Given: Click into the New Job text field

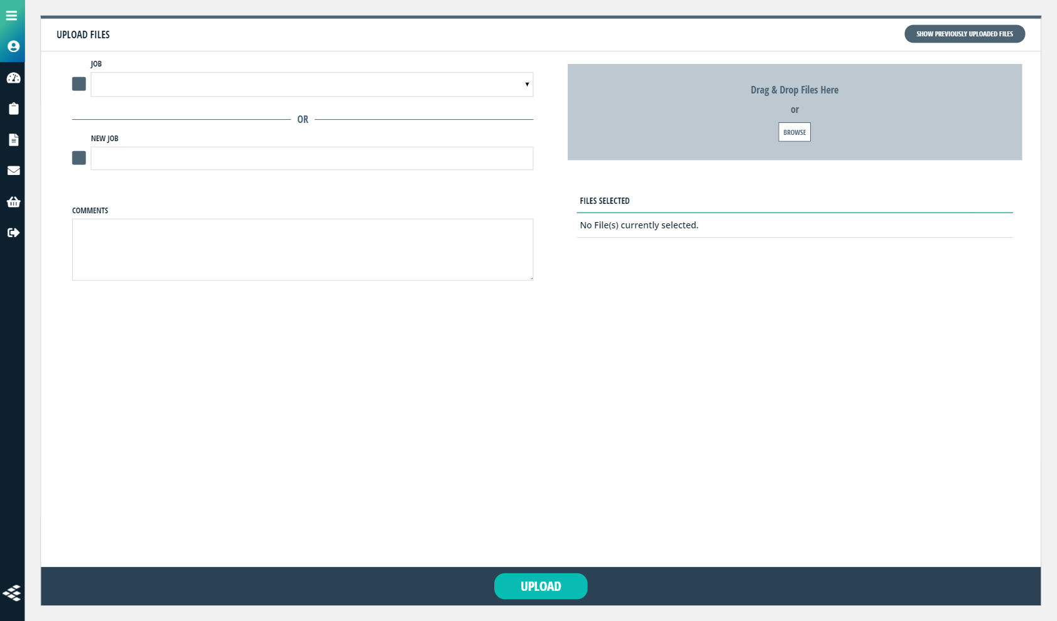Looking at the screenshot, I should 312,159.
